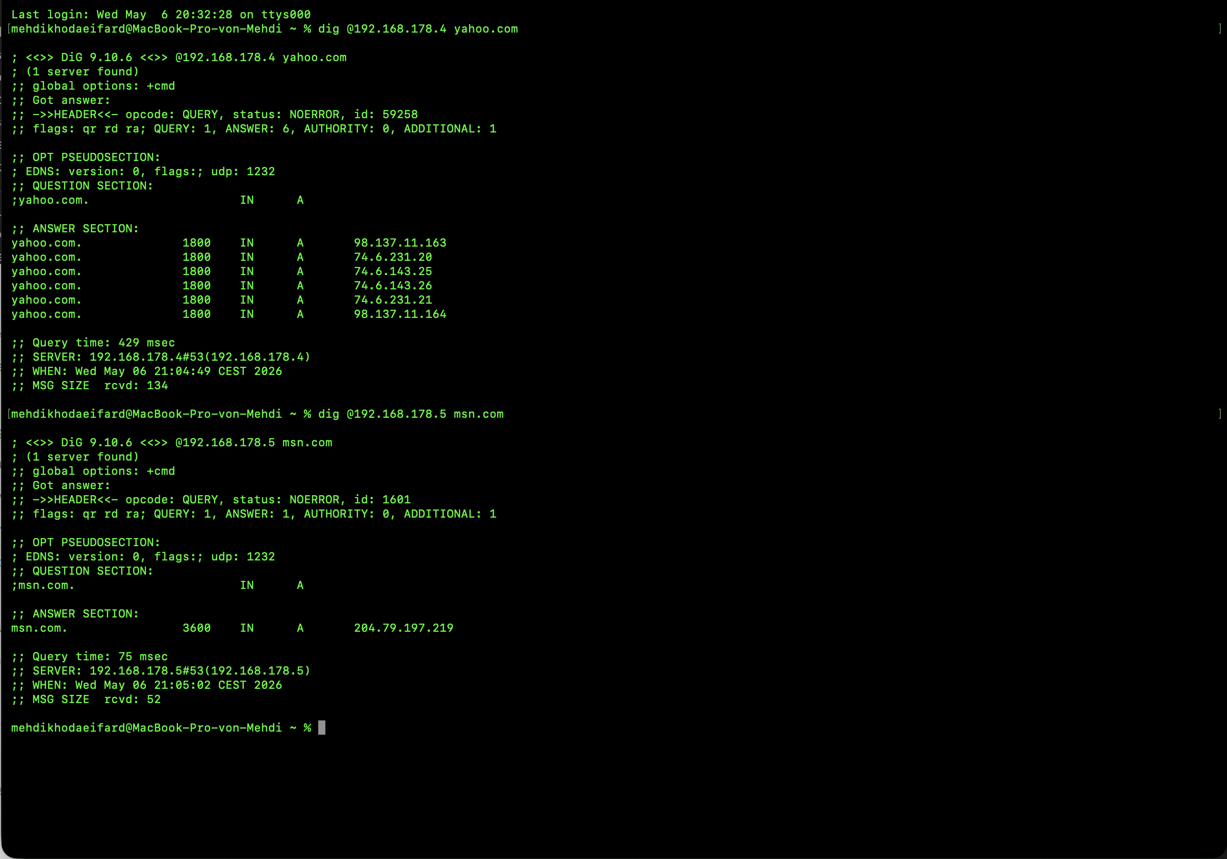Click the 'msn.com.' name in answer section
1227x859 pixels.
pyautogui.click(x=40, y=628)
